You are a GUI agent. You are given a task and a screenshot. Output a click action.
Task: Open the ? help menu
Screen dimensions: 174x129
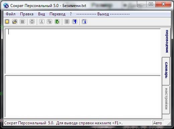point(71,14)
